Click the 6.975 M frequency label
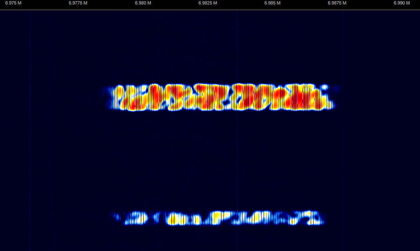This screenshot has height=251, width=420. point(13,3)
